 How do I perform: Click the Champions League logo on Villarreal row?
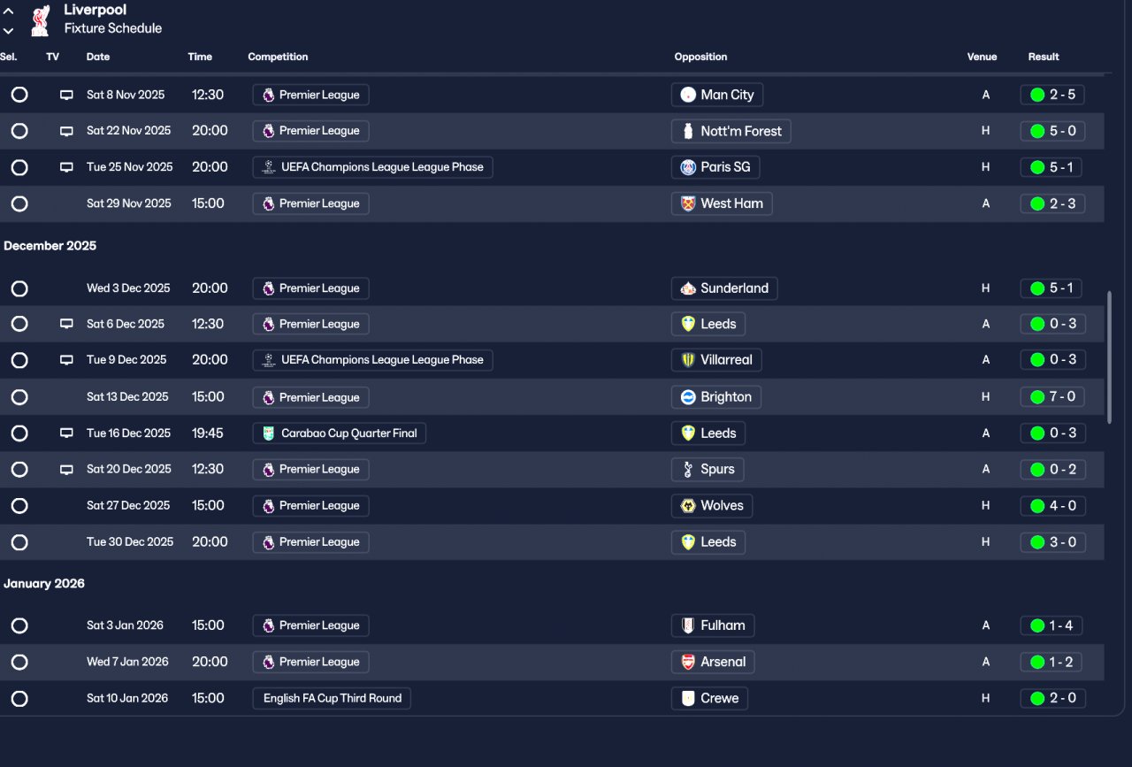269,360
